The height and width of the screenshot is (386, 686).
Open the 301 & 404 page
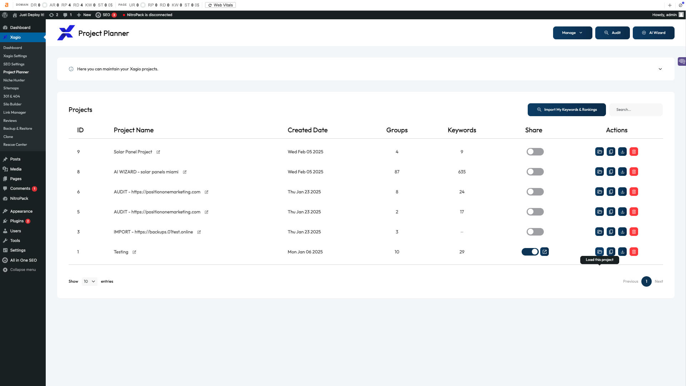click(x=11, y=96)
